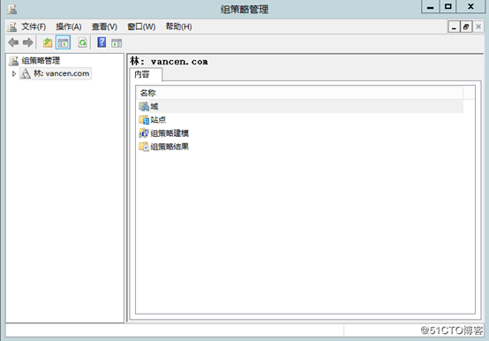
Task: Click the console icon left of 文件(F)
Action: [11, 27]
